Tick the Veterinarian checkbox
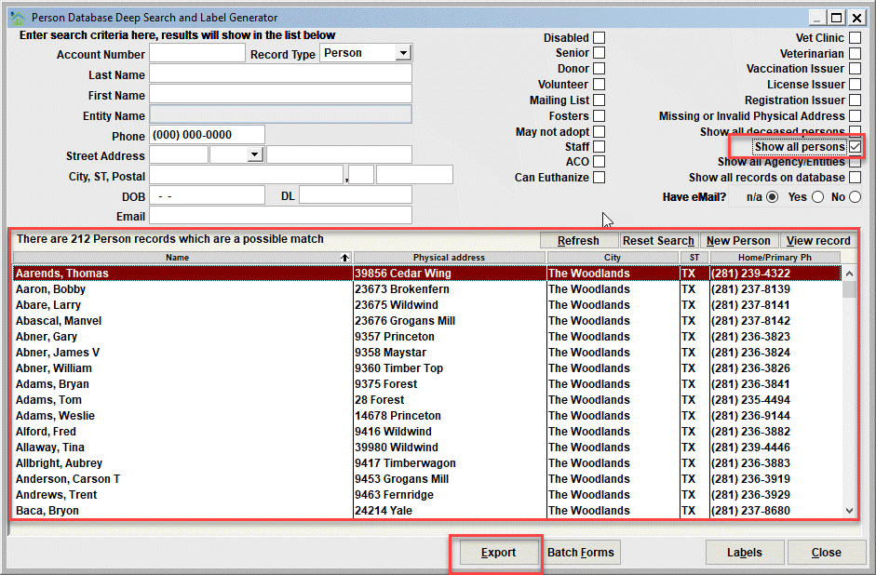This screenshot has height=575, width=876. click(855, 54)
